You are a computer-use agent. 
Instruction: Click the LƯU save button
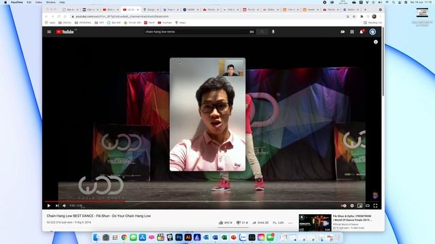278,223
